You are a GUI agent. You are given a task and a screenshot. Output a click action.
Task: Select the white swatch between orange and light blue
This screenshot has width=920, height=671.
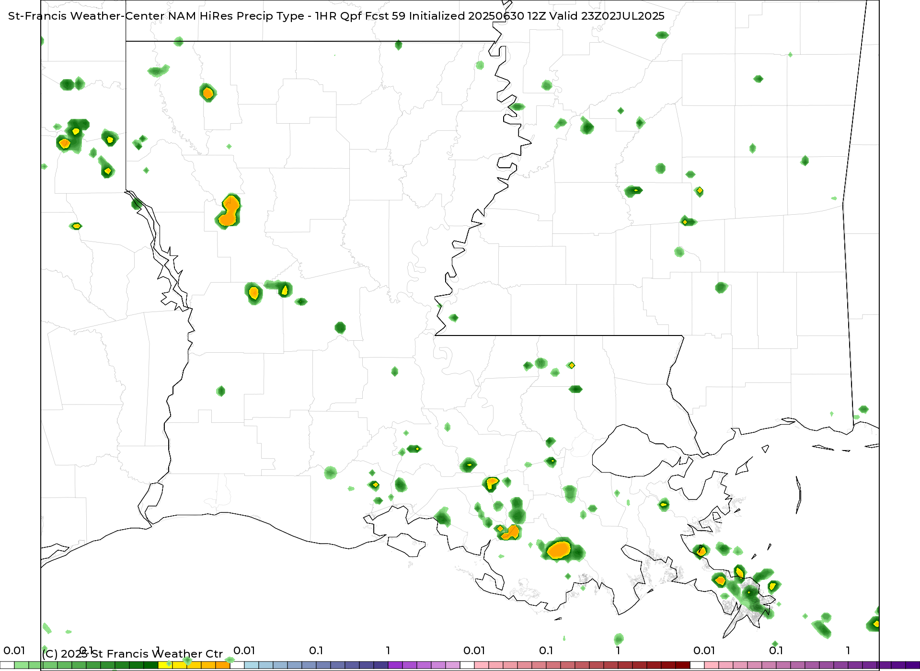click(237, 665)
